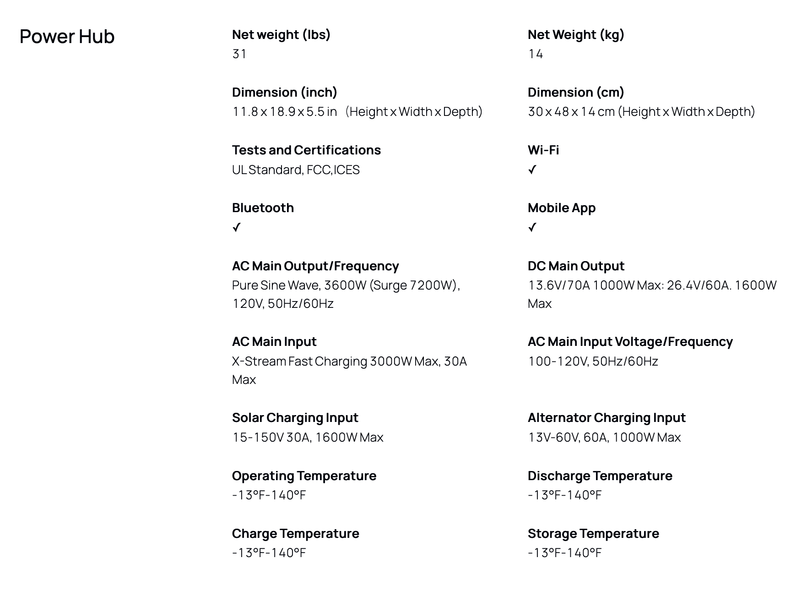Viewport: 791px width, 591px height.
Task: Click the Discharge Temperature heading
Action: [600, 476]
